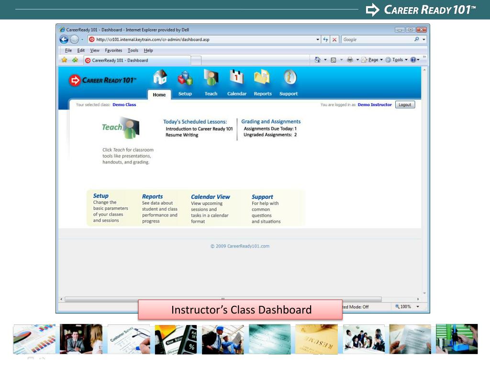Screen dimensions: 490x367
Task: Open the Favorites menu
Action: tap(113, 50)
